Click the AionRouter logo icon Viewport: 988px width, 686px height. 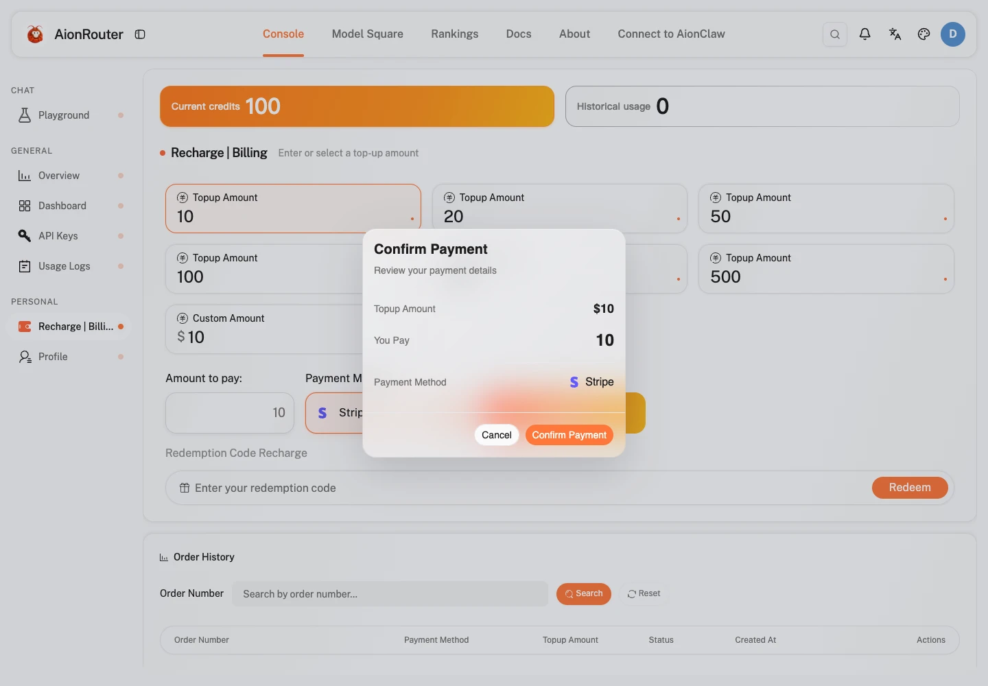pos(35,34)
